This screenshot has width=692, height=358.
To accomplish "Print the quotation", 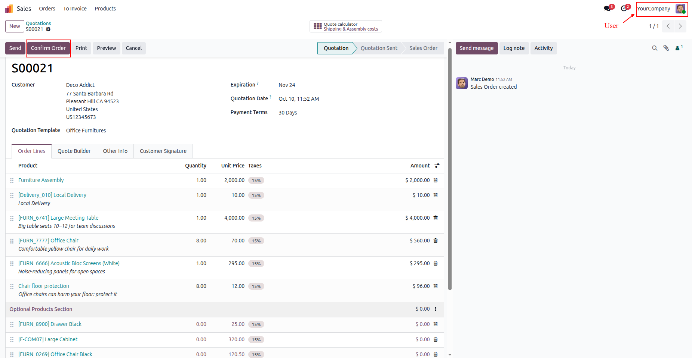I will coord(81,48).
